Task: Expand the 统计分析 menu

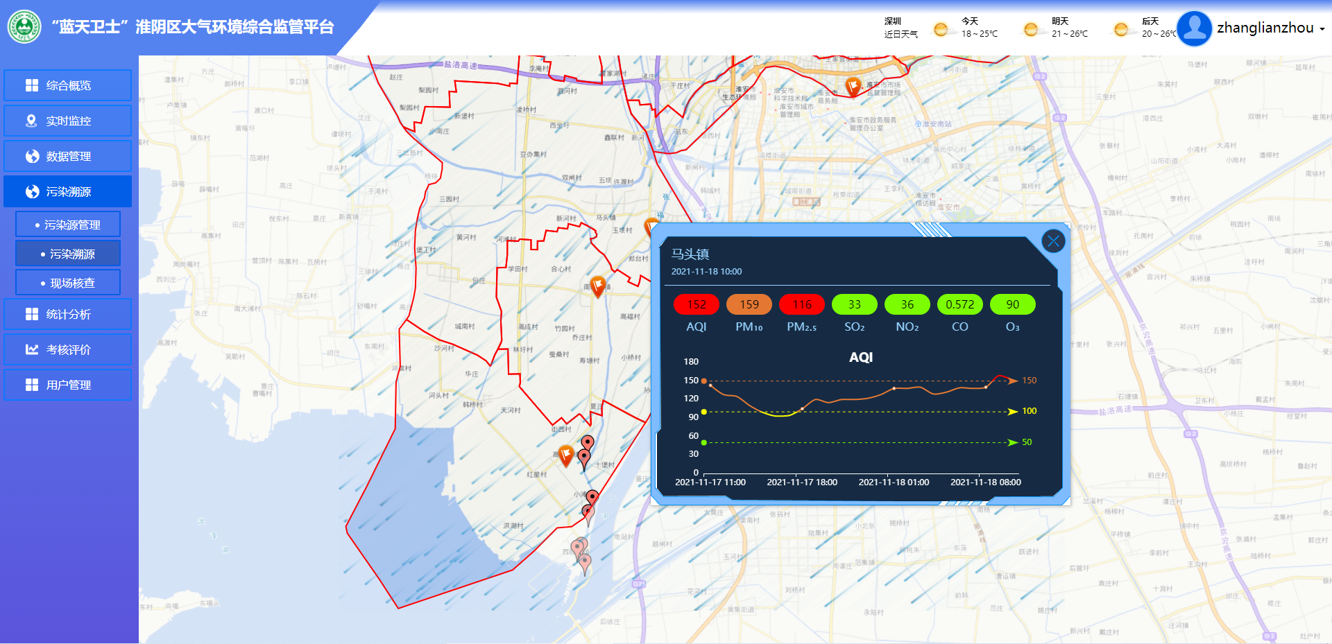Action: point(67,314)
